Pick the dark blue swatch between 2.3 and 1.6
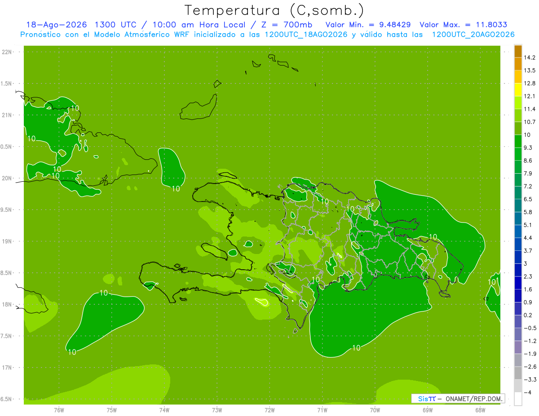 518,283
